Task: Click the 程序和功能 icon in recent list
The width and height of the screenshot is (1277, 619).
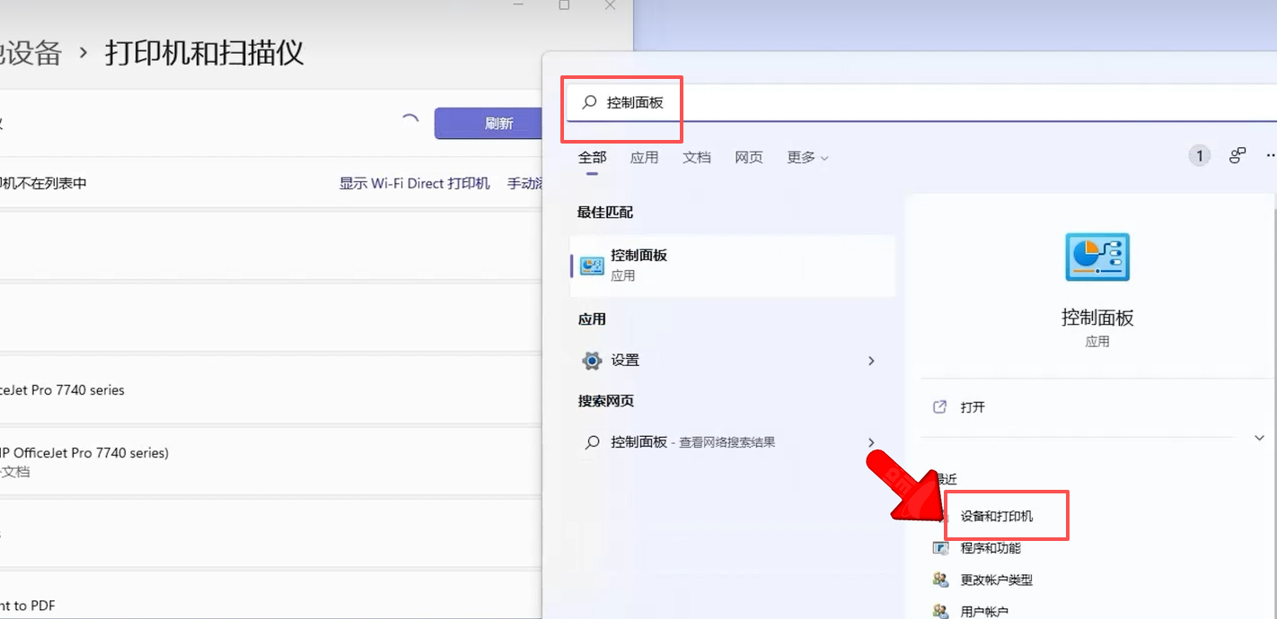Action: [x=940, y=548]
